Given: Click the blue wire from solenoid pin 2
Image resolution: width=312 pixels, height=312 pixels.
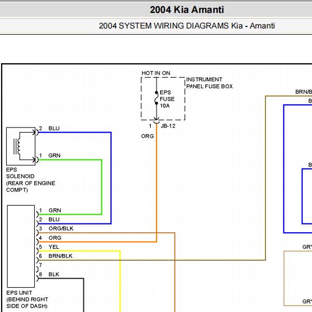Looking at the screenshot, I should point(111,178).
